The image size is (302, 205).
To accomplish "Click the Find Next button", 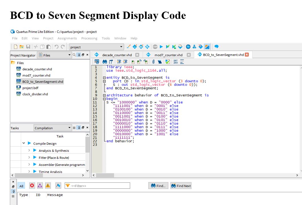I will pyautogui.click(x=181, y=186).
